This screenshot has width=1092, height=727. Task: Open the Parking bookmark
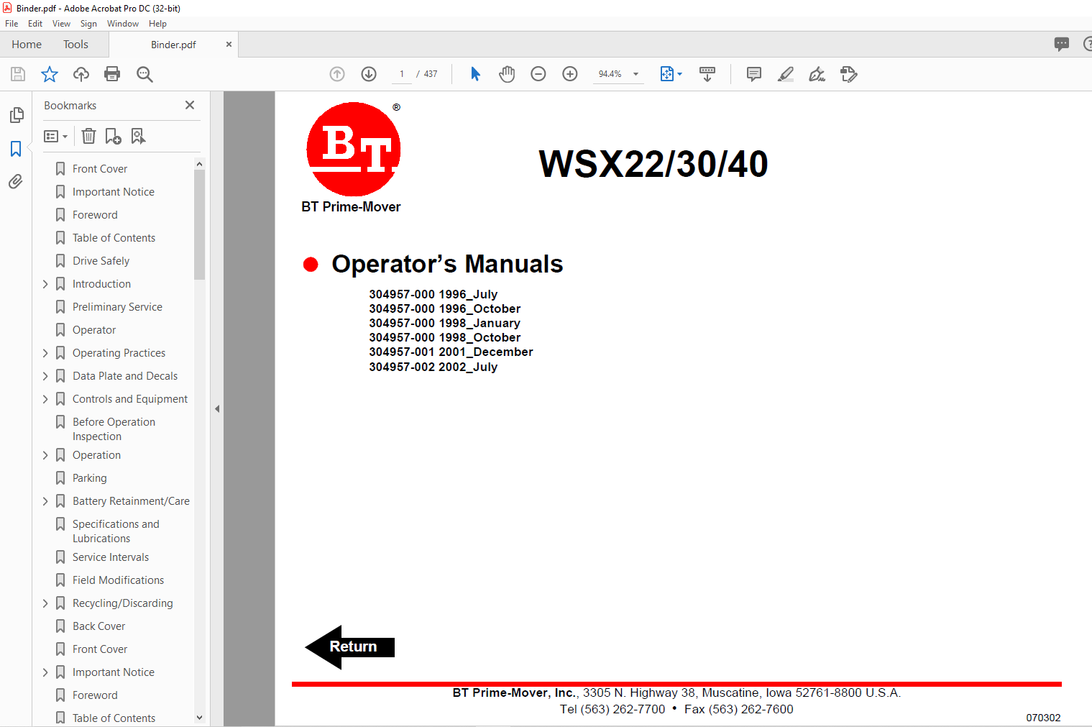(x=89, y=478)
